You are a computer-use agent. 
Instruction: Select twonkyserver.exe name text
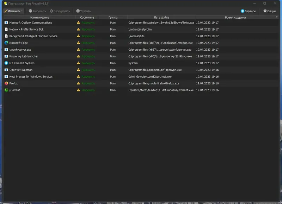[20, 50]
